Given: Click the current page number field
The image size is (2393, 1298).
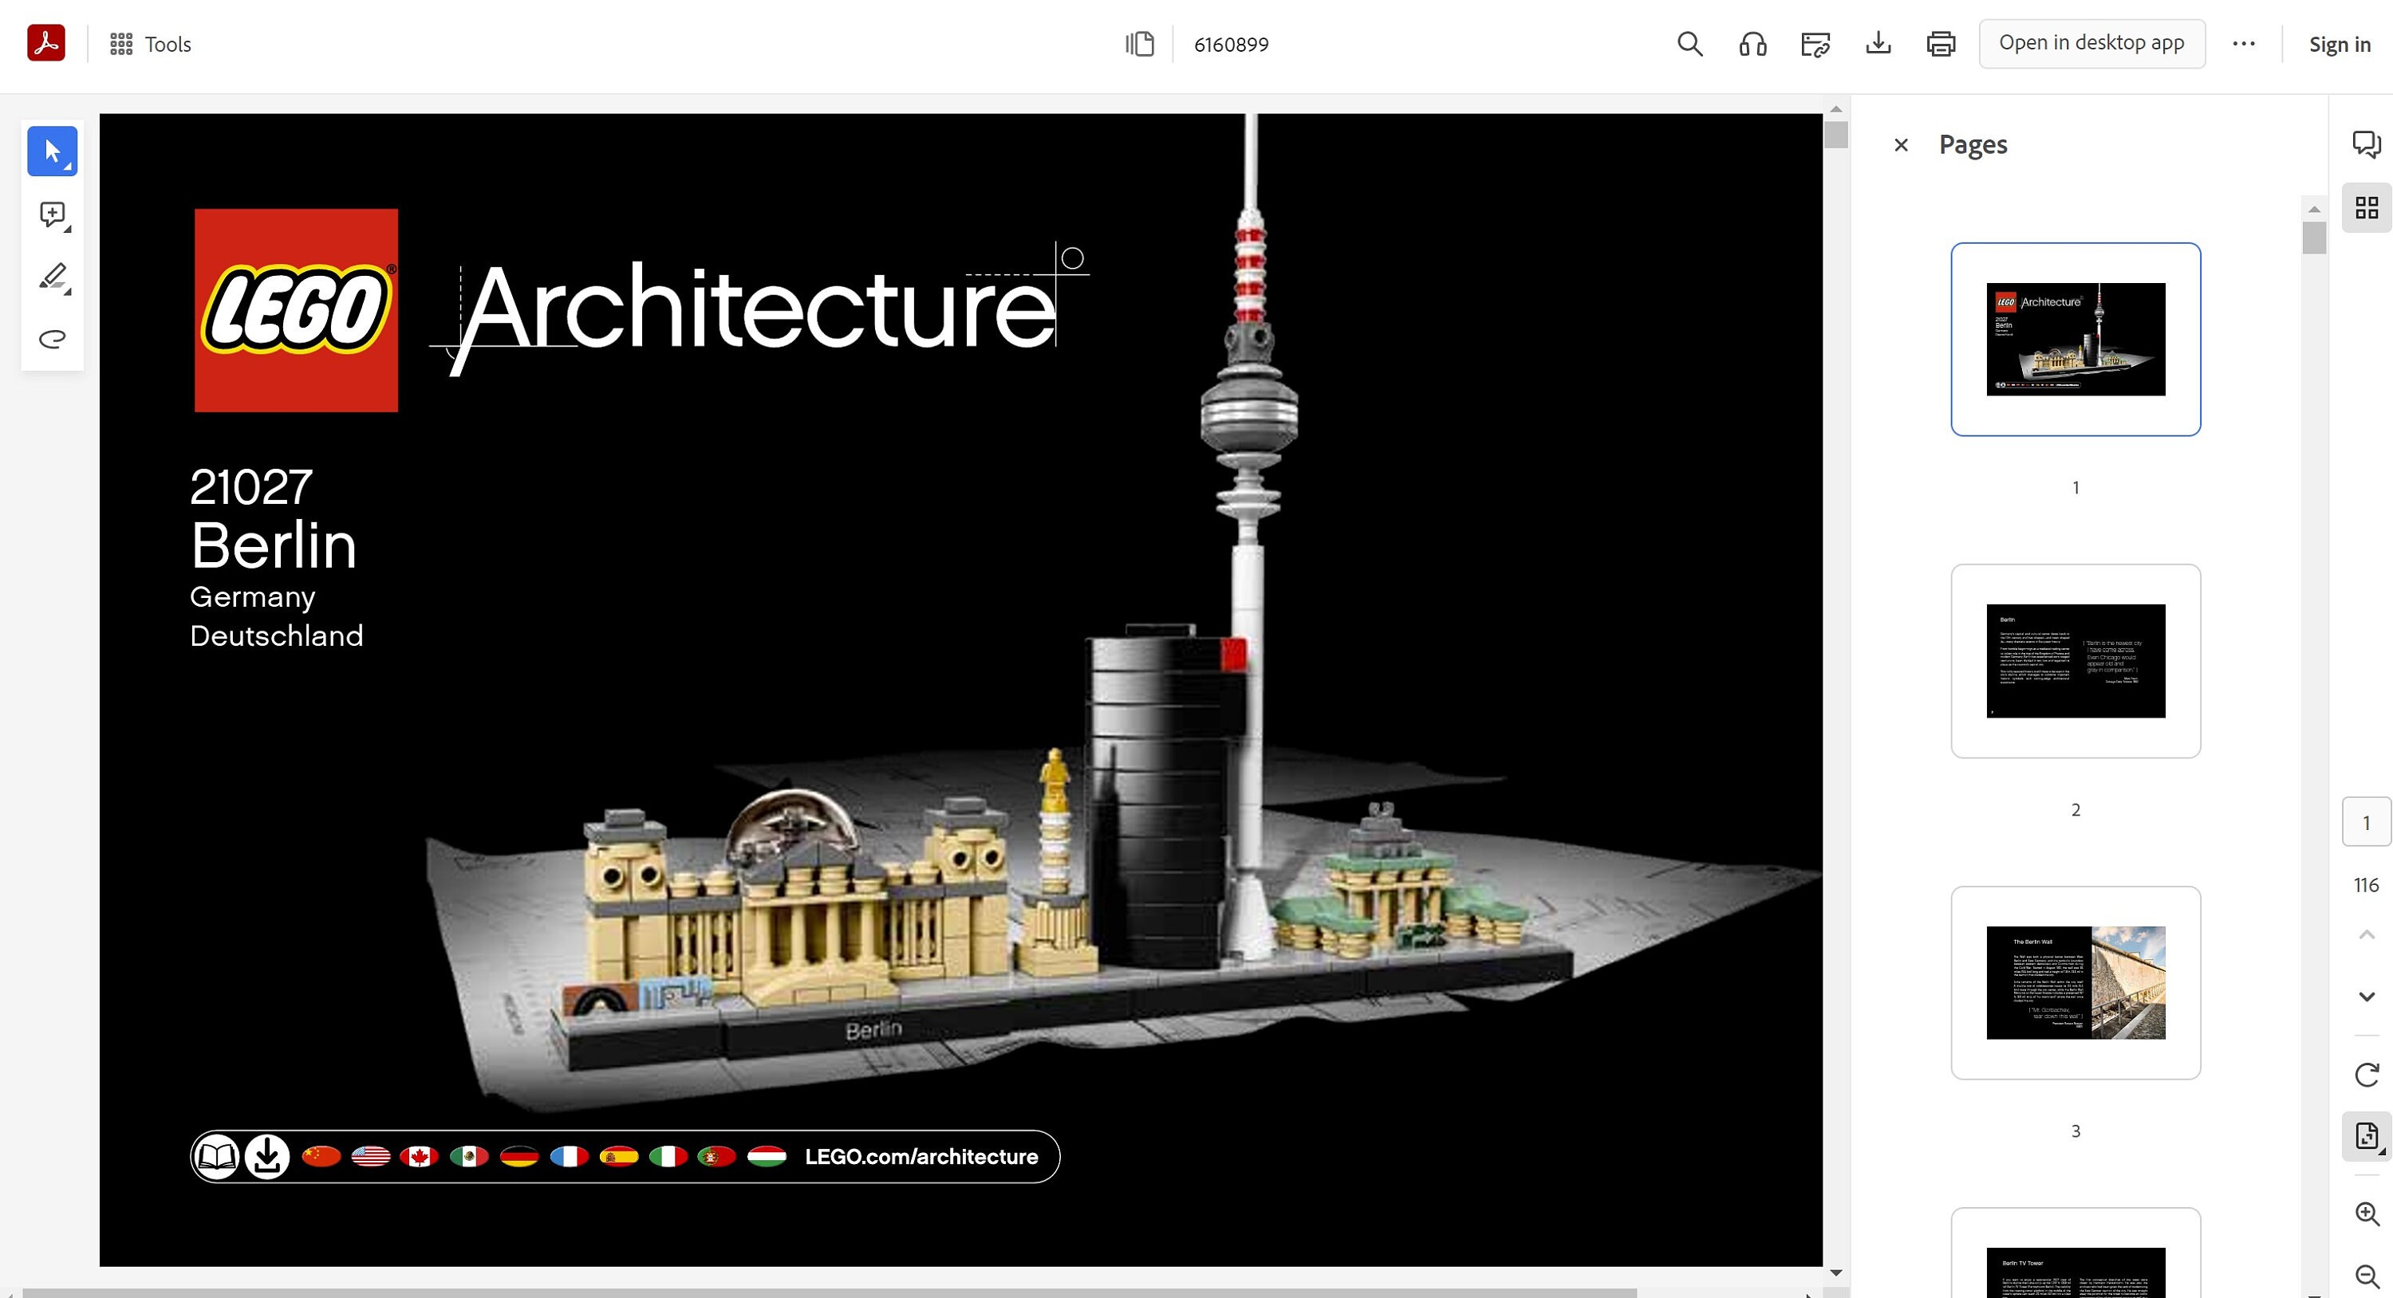Looking at the screenshot, I should click(2366, 822).
